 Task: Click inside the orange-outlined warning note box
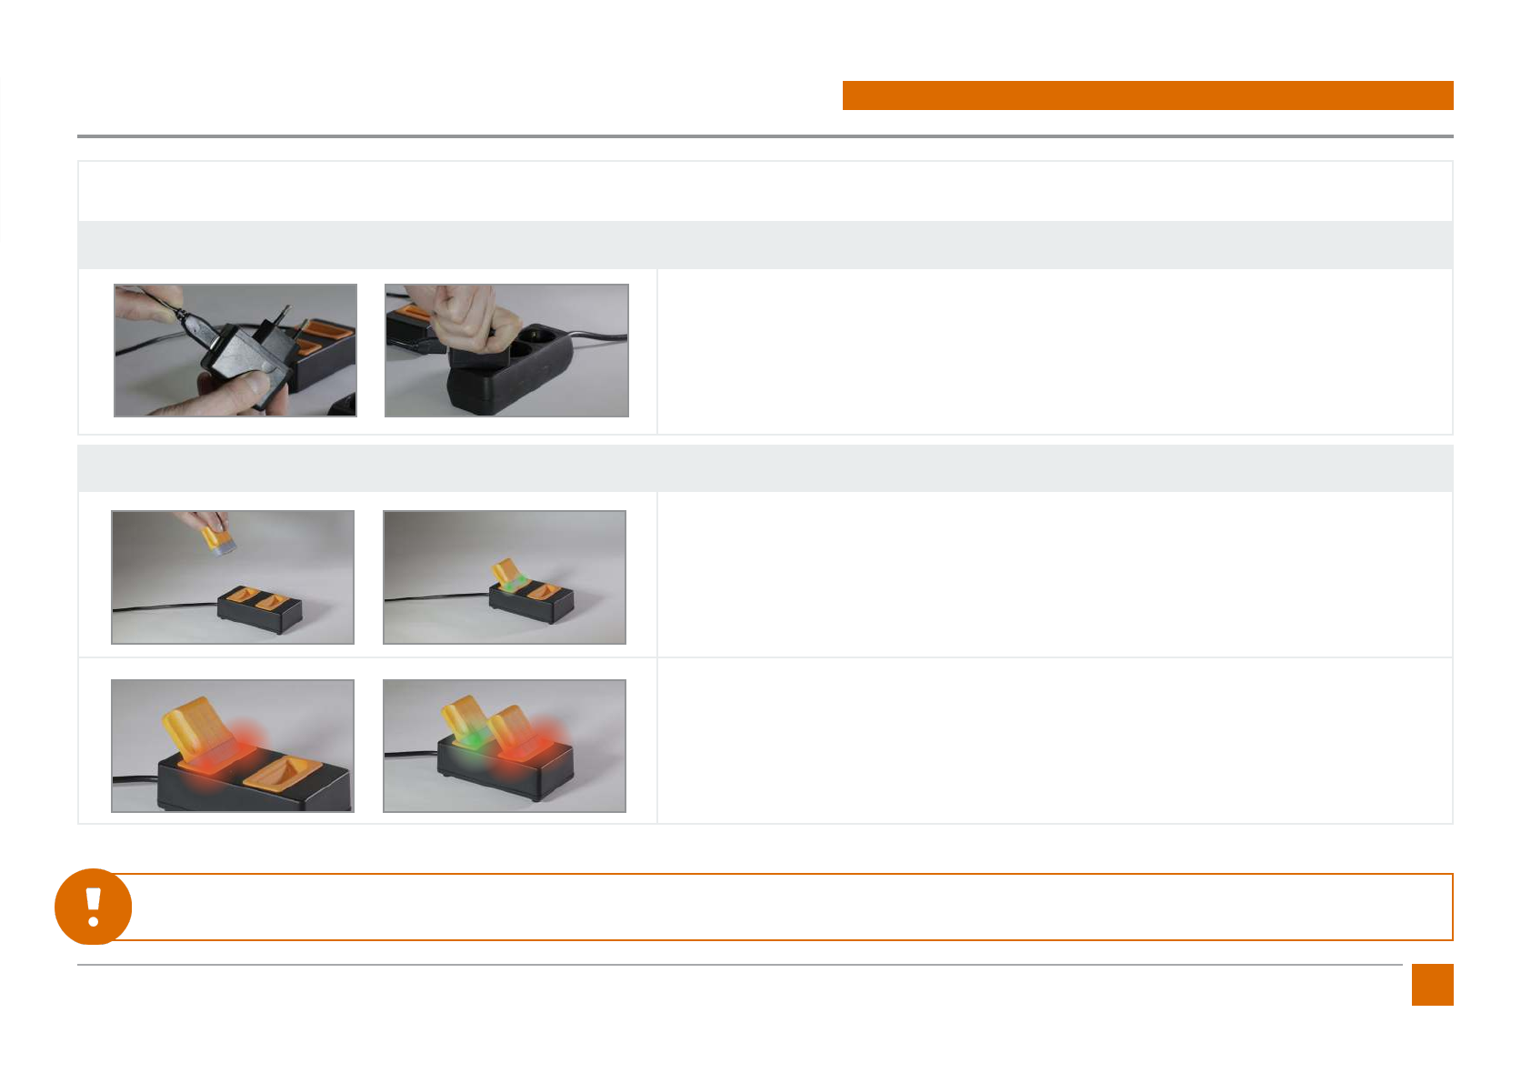tap(791, 907)
